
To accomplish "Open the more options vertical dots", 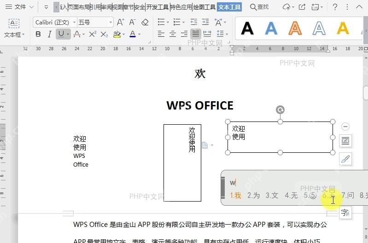I will (347, 7).
